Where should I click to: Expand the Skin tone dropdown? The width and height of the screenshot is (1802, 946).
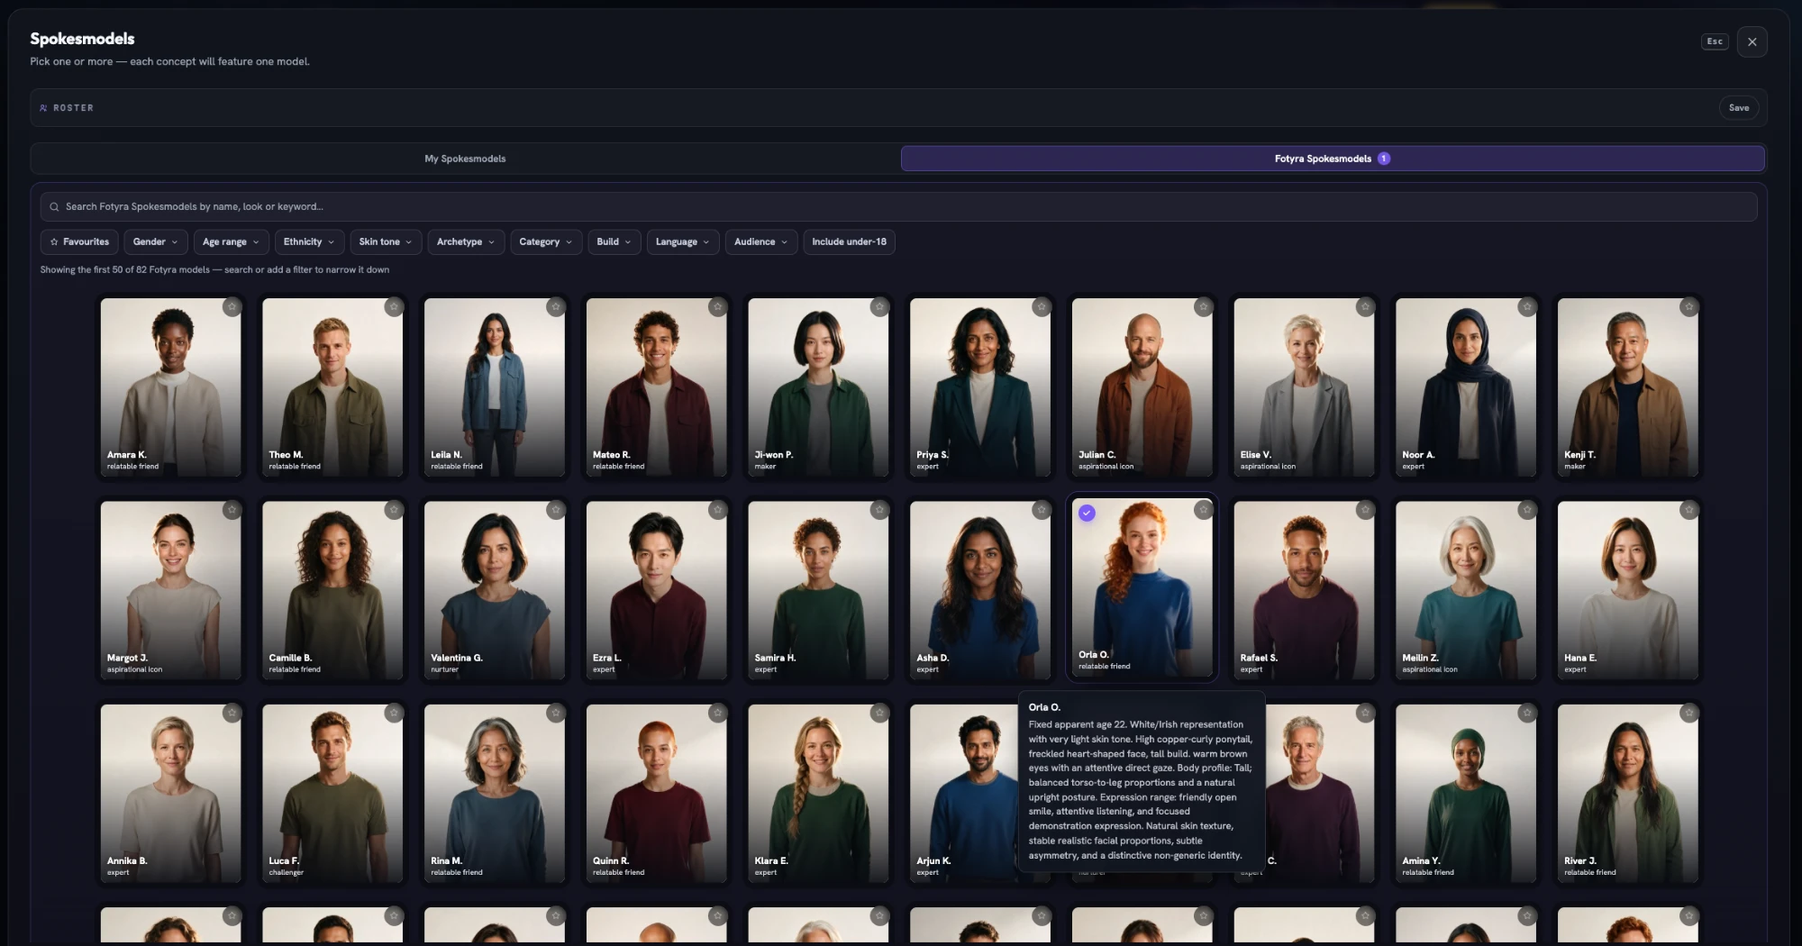(386, 241)
